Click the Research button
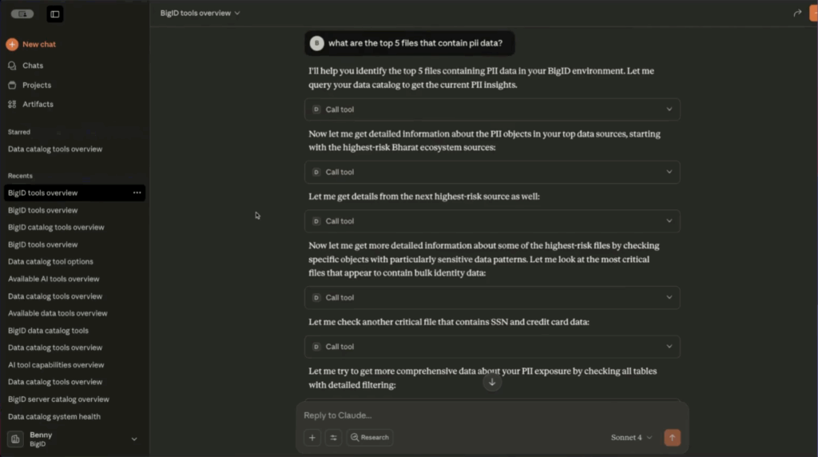The height and width of the screenshot is (457, 818). click(x=369, y=437)
